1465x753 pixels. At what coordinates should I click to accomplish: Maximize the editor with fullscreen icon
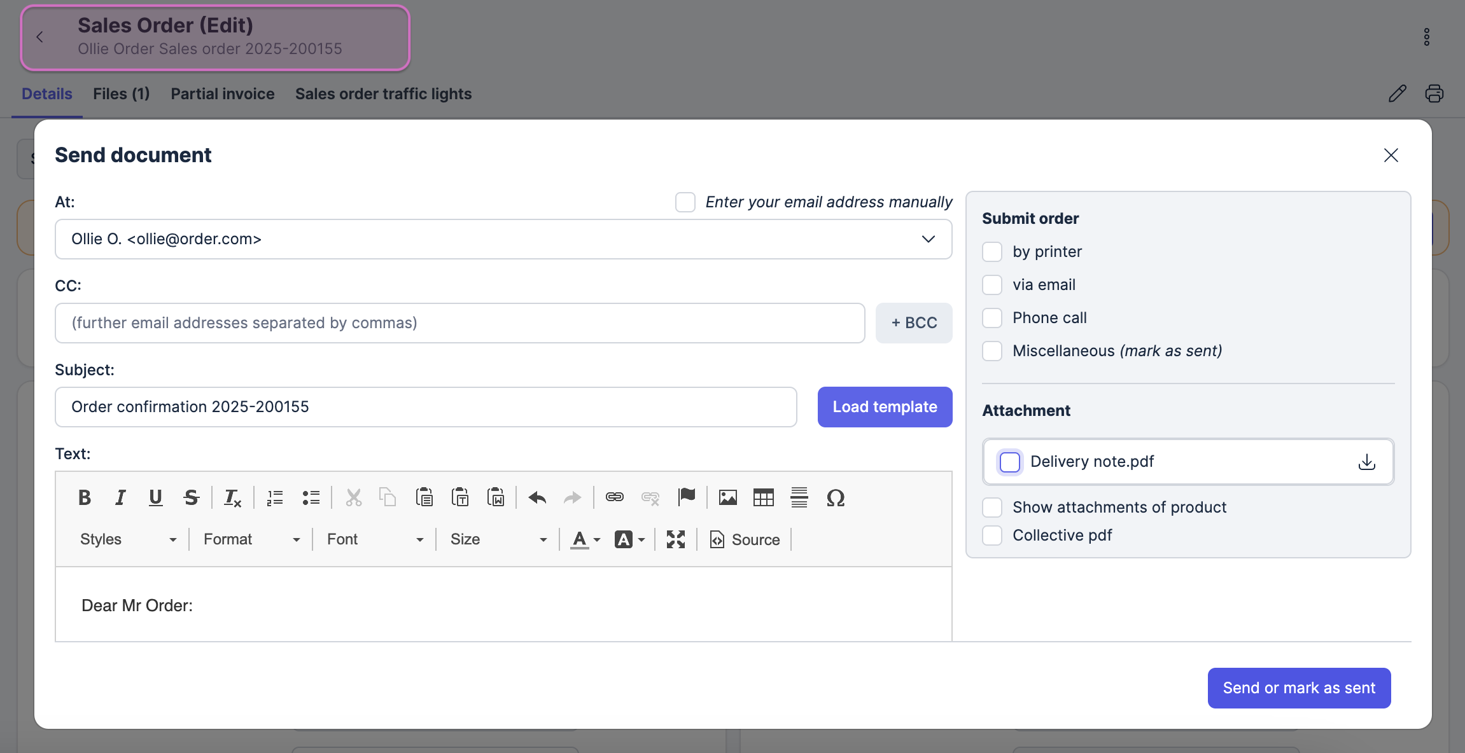[x=675, y=539]
